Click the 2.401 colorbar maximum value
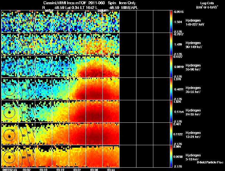This screenshot has width=225, height=171. click(177, 124)
